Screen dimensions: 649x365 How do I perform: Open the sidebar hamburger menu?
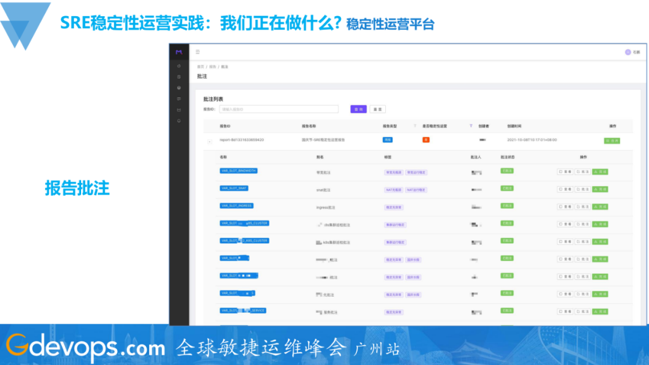coord(197,52)
